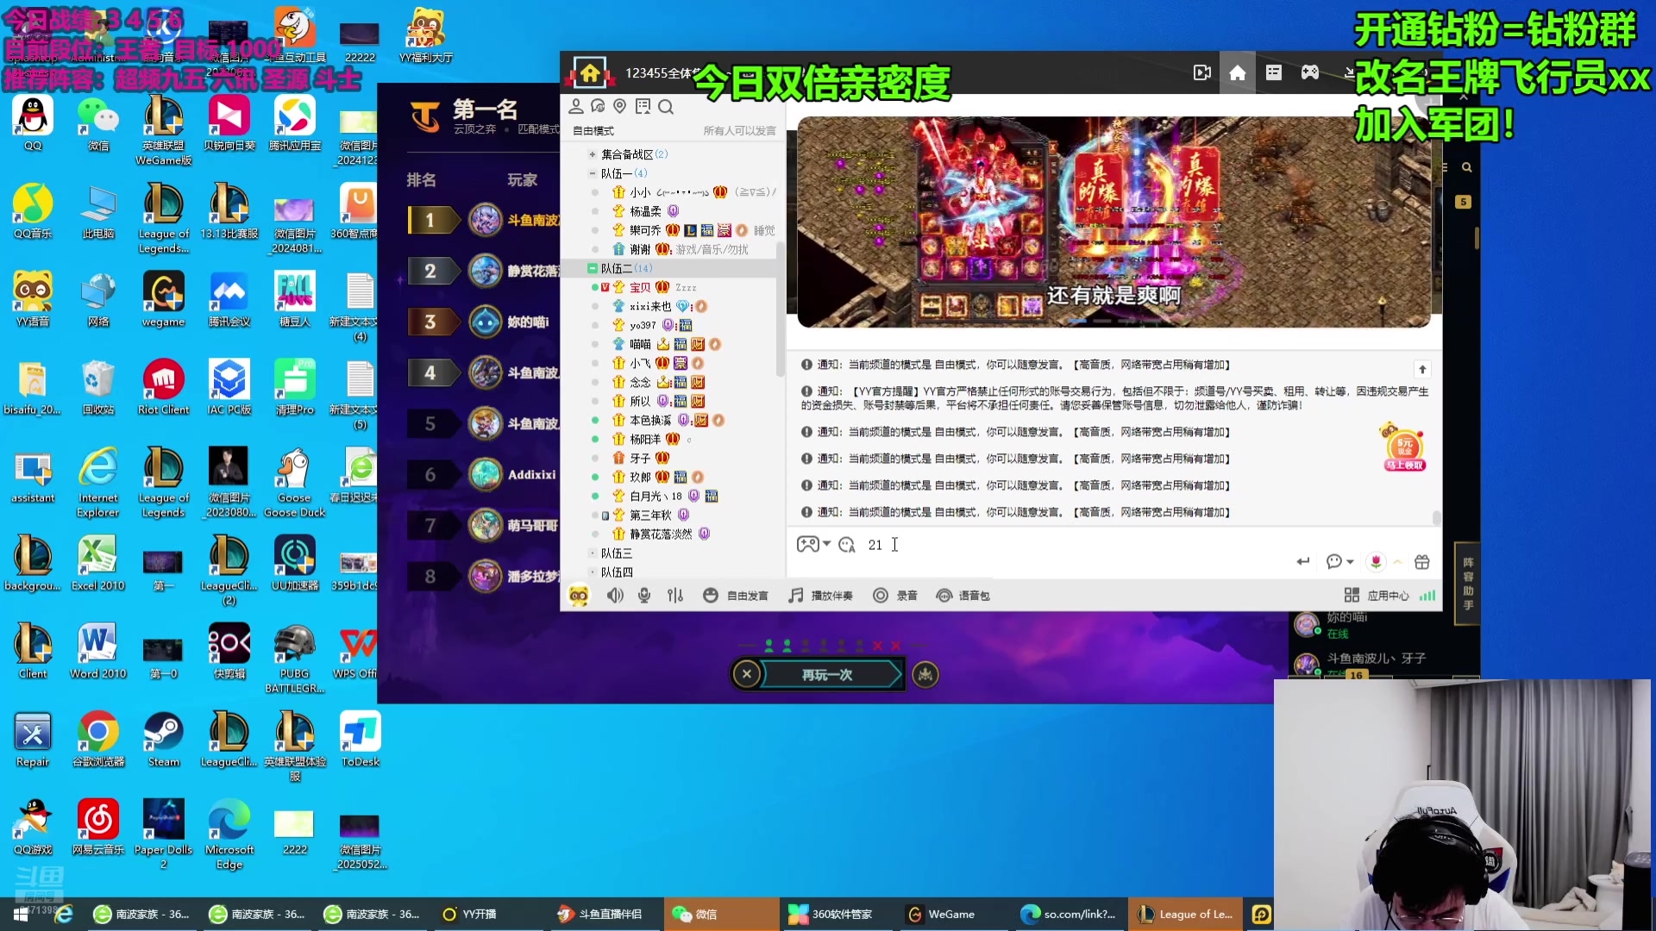The height and width of the screenshot is (931, 1656).
Task: Launch Steam desktop icon
Action: [x=163, y=739]
